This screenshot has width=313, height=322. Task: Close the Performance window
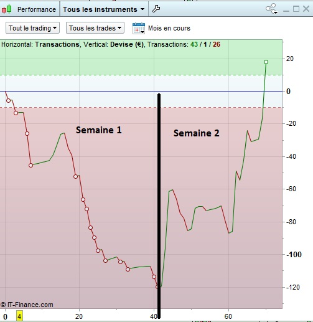306,9
